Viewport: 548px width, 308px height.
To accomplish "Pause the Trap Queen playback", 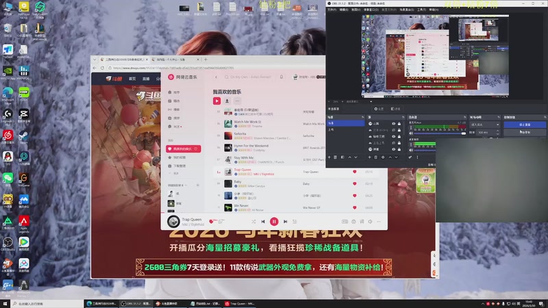I will click(x=274, y=221).
